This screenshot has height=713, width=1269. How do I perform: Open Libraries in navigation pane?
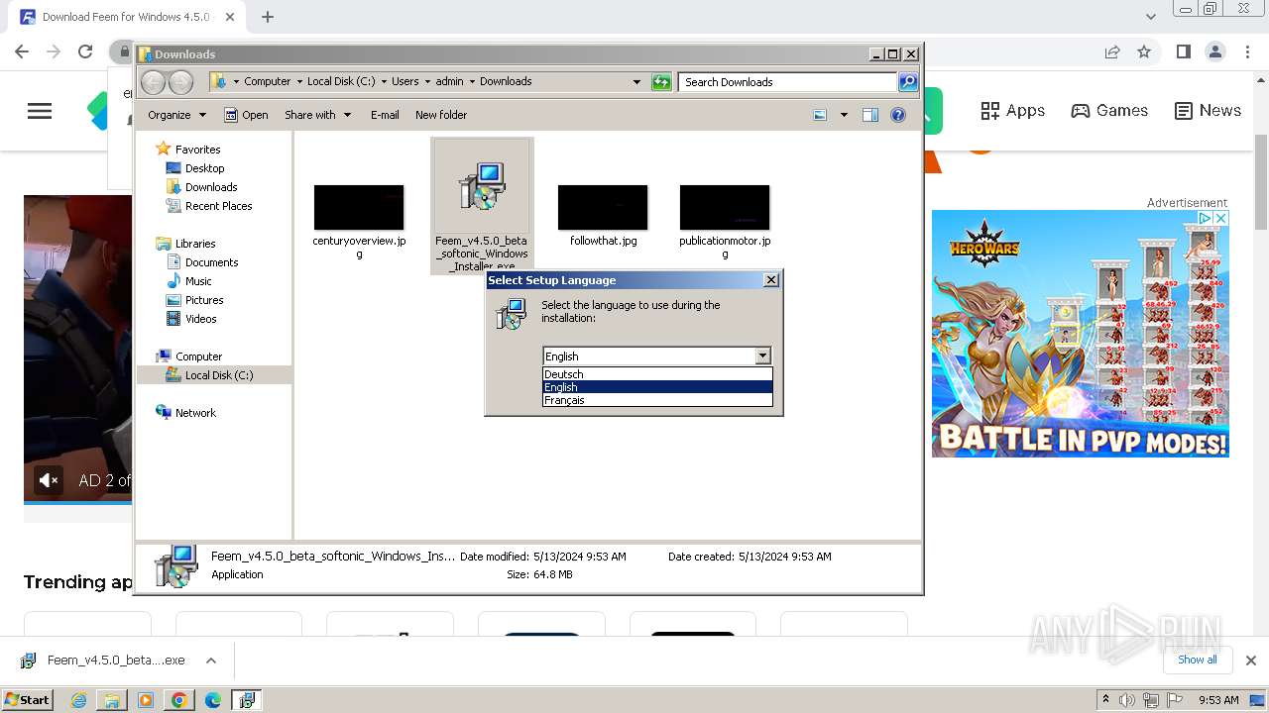coord(195,244)
